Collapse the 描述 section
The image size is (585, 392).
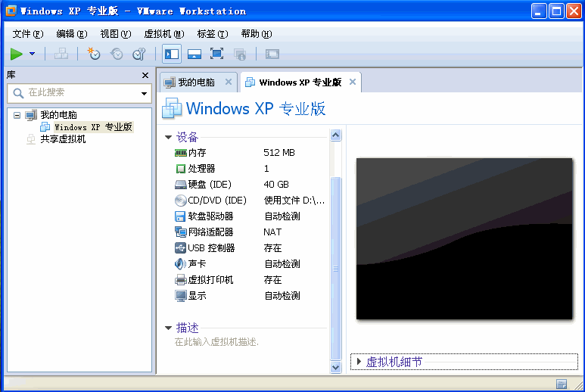[x=168, y=328]
